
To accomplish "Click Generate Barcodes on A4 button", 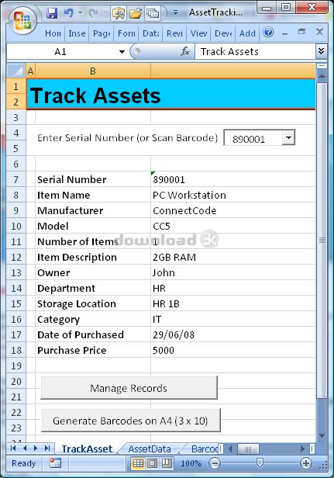I will click(x=130, y=421).
